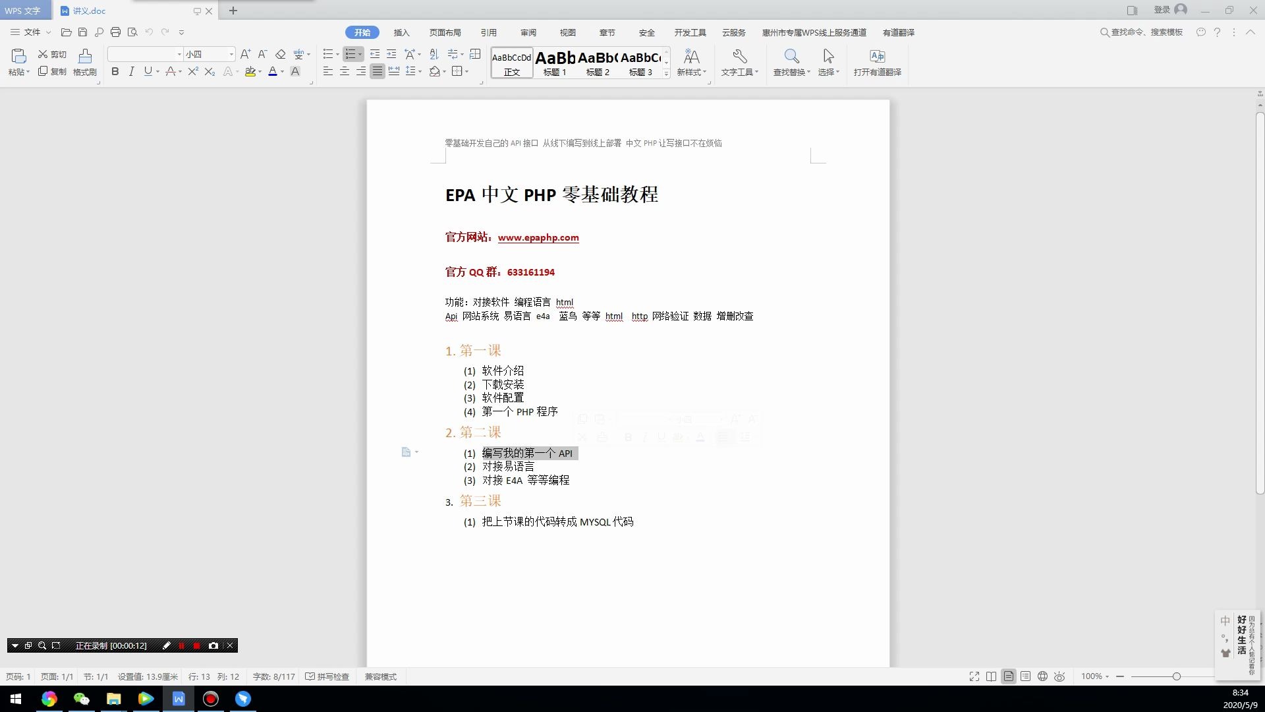
Task: Apply subscript X₂ formatting
Action: (210, 71)
